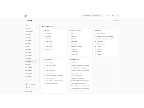Screen dimensions: 144x108
Task: Open the Manufacturing domain in sidebar
Action: click(31, 84)
